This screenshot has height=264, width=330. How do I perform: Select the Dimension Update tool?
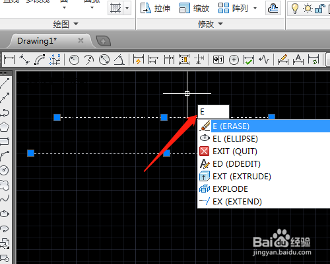[313, 60]
